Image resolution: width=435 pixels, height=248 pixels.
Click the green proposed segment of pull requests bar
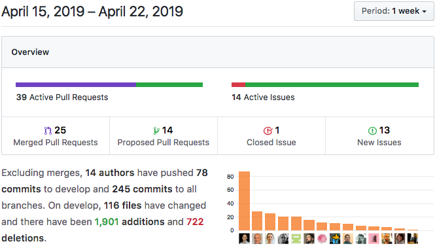coord(169,84)
